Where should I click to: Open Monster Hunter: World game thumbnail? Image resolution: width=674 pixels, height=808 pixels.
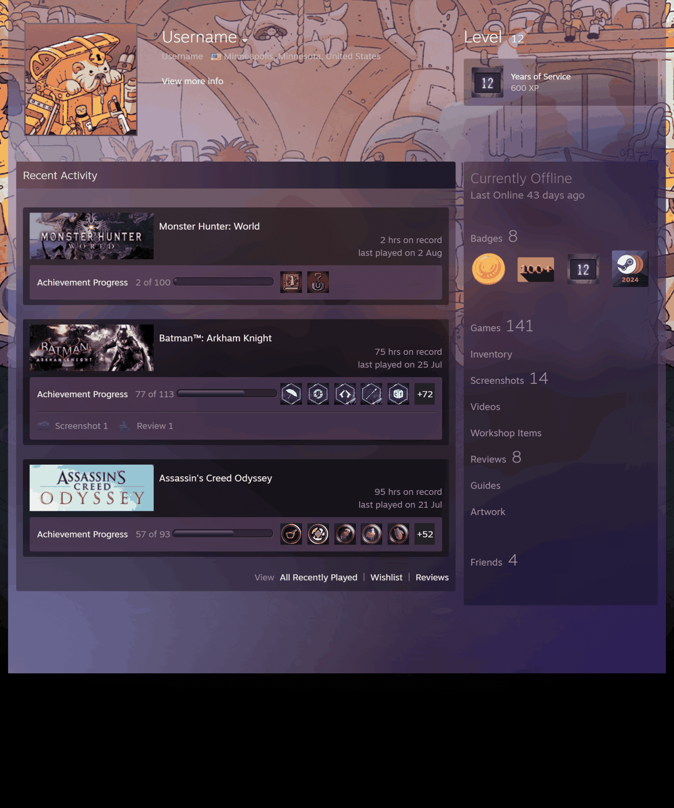pos(91,236)
